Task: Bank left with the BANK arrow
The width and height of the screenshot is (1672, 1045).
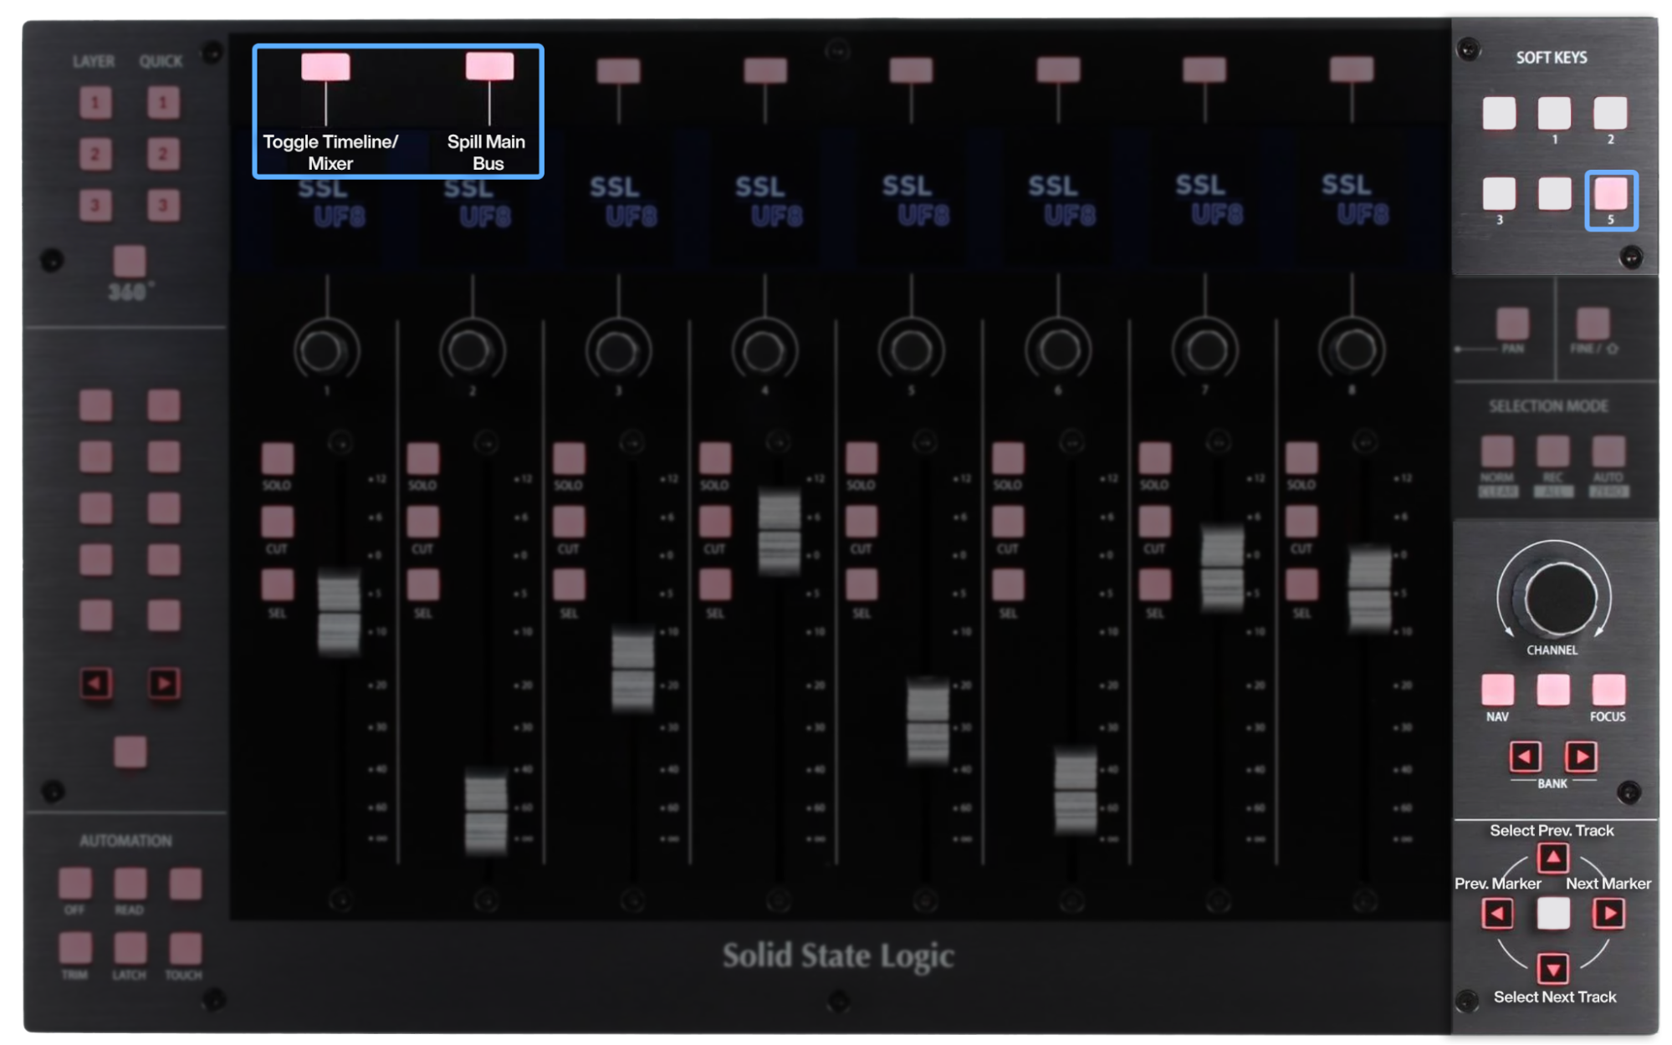Action: point(1525,757)
